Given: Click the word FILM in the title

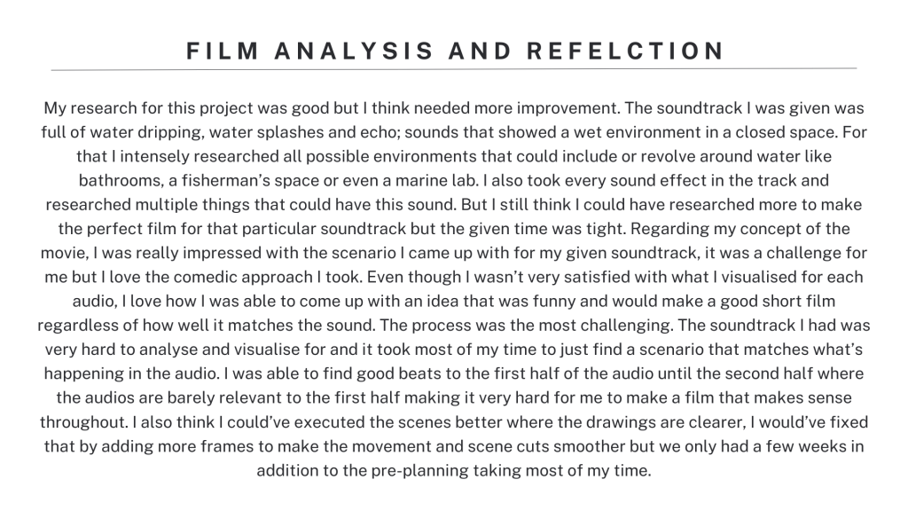Looking at the screenshot, I should click(217, 51).
